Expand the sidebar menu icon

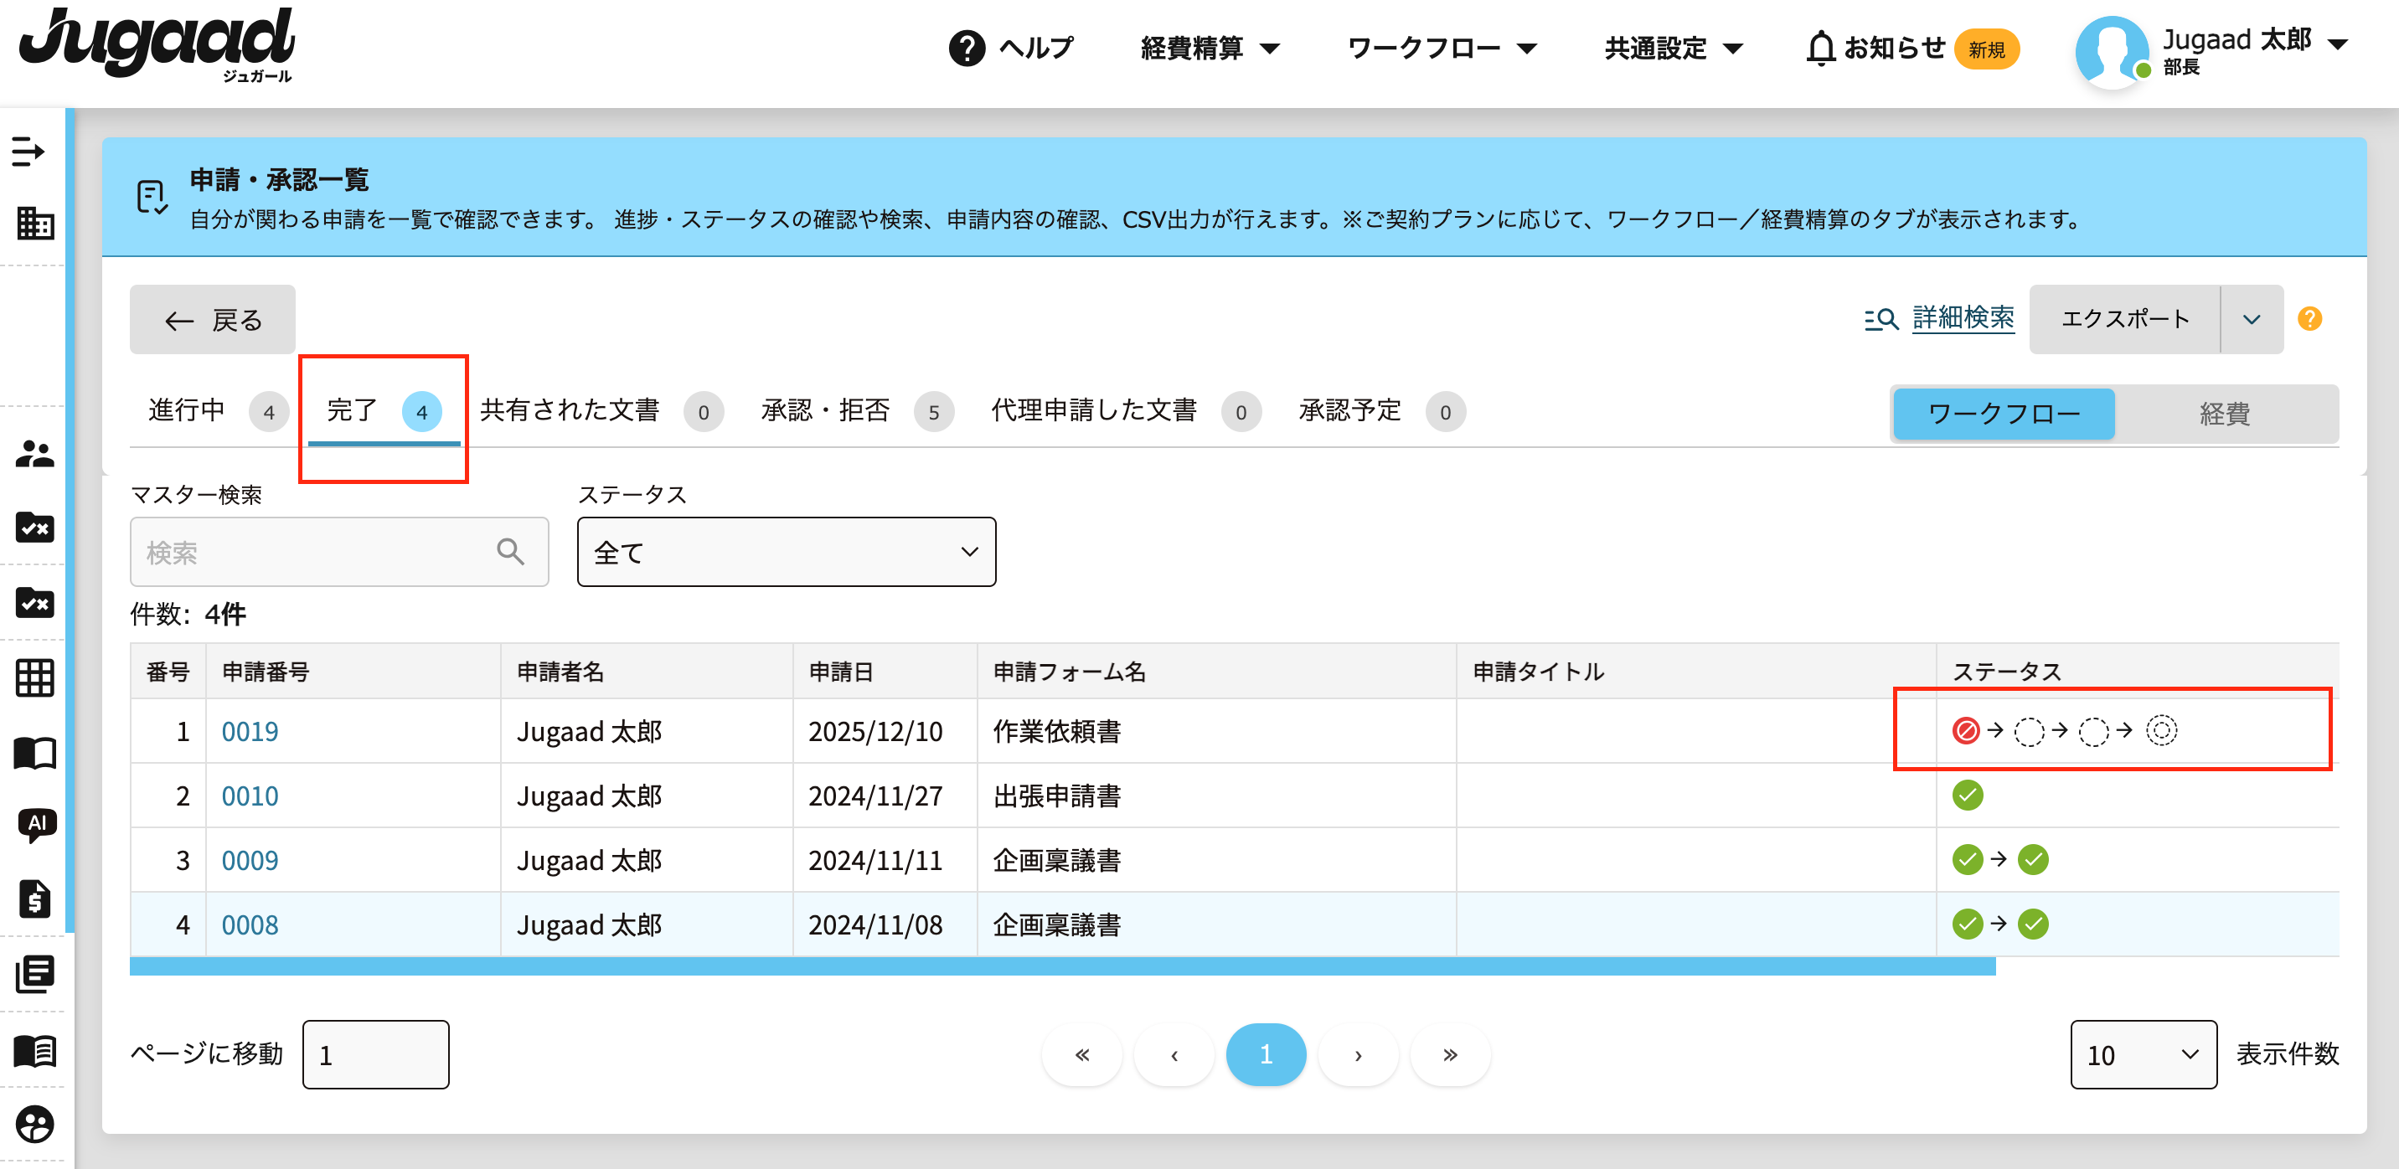coord(28,151)
